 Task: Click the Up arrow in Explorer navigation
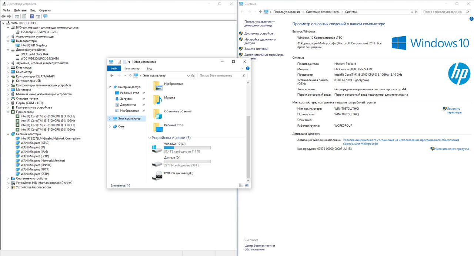pos(130,76)
